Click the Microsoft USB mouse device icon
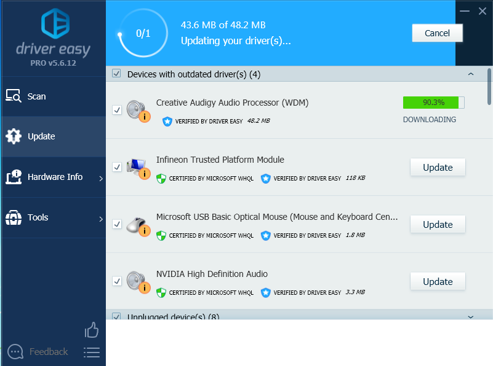 click(x=138, y=225)
